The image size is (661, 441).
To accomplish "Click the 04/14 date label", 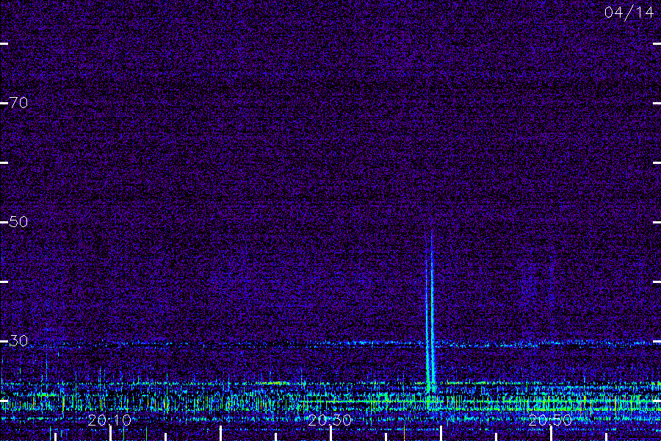I will coord(629,12).
